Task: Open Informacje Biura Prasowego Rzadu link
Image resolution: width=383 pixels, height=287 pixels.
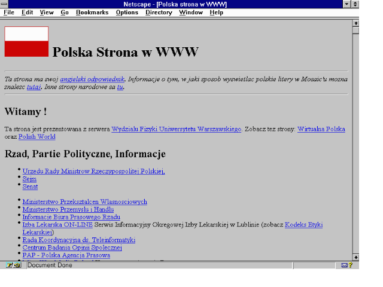Action: (x=71, y=217)
